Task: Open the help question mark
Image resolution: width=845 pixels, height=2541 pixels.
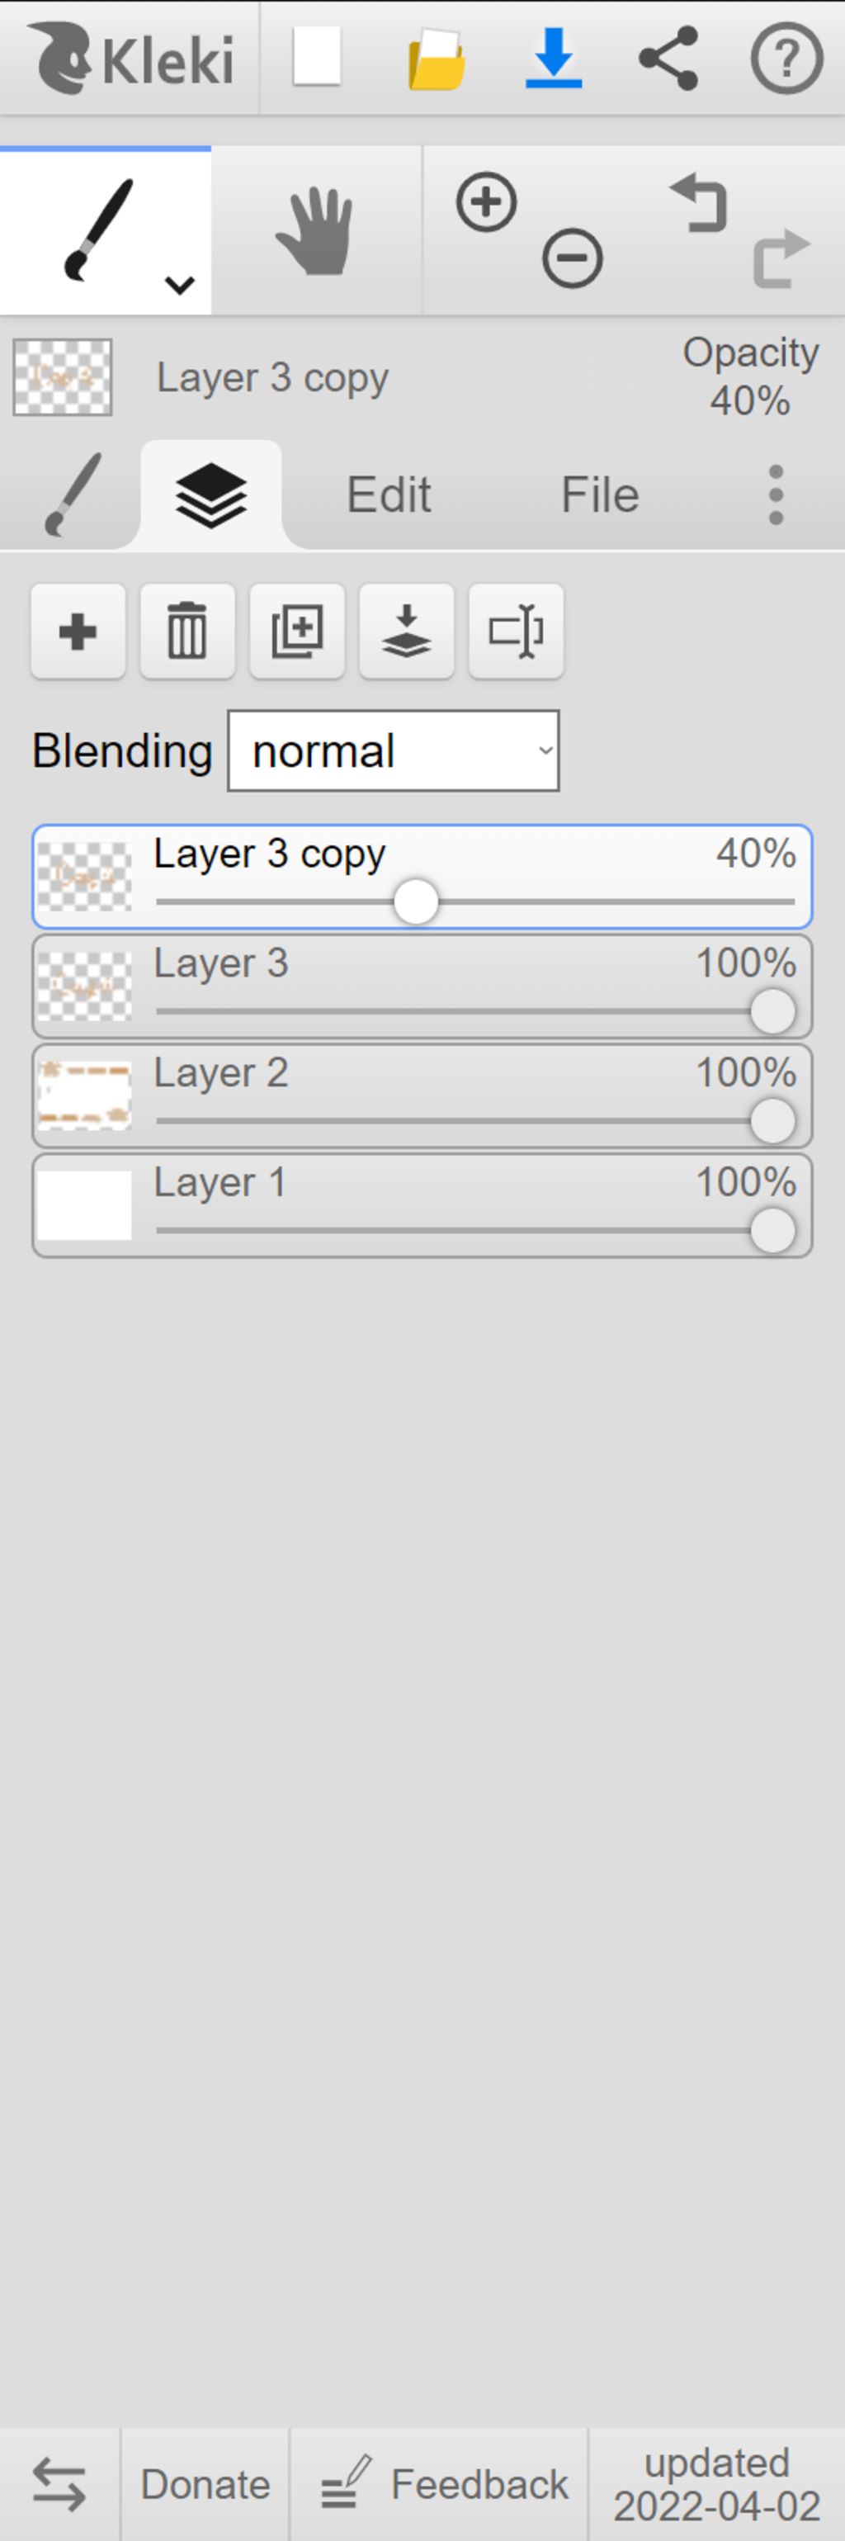Action: click(787, 59)
